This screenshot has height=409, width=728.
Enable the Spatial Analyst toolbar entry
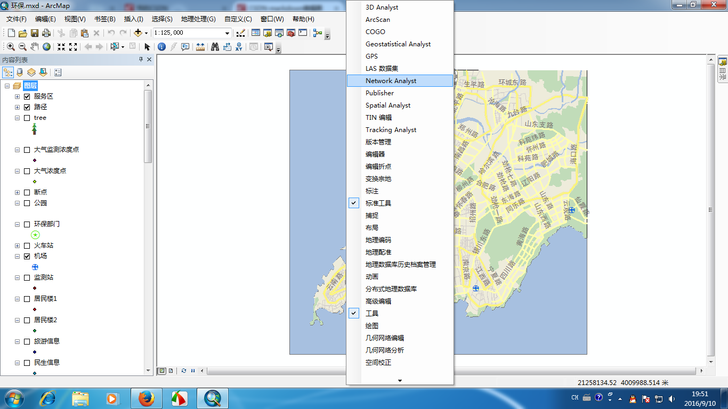tap(400, 105)
